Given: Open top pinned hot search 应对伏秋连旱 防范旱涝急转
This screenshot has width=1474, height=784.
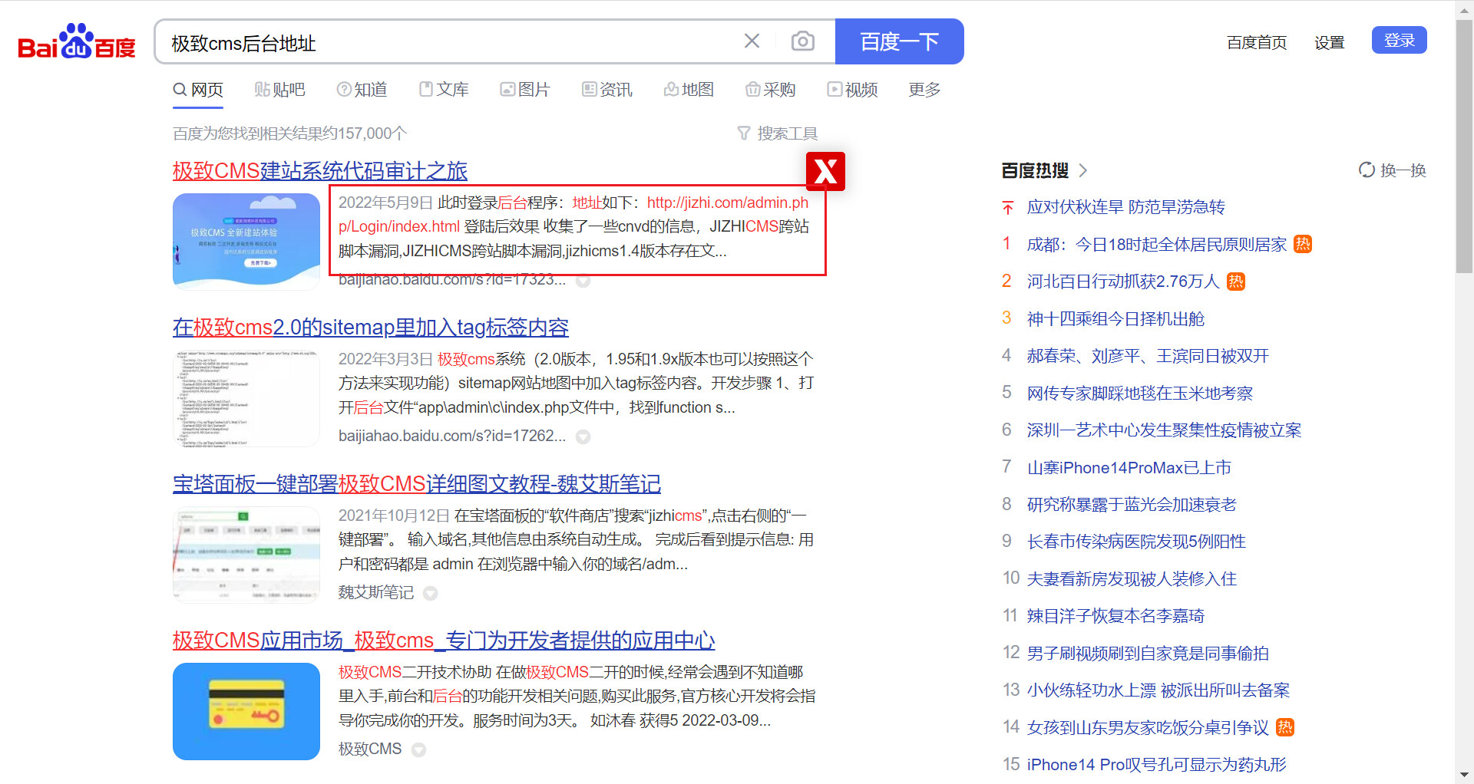Looking at the screenshot, I should click(1126, 207).
